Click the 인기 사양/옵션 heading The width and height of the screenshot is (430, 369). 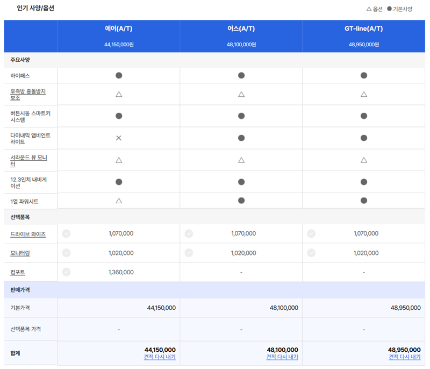pos(35,8)
